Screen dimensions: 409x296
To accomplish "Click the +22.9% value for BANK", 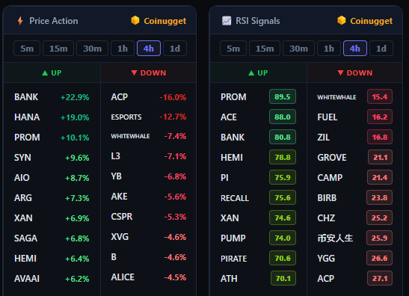I will point(75,97).
